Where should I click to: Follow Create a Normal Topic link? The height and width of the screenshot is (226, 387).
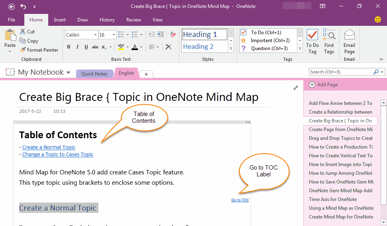click(49, 147)
